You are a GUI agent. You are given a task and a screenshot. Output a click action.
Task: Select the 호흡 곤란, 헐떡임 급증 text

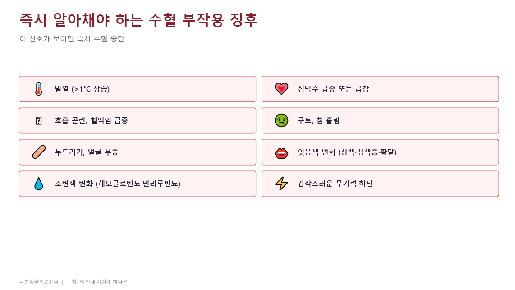(x=91, y=120)
